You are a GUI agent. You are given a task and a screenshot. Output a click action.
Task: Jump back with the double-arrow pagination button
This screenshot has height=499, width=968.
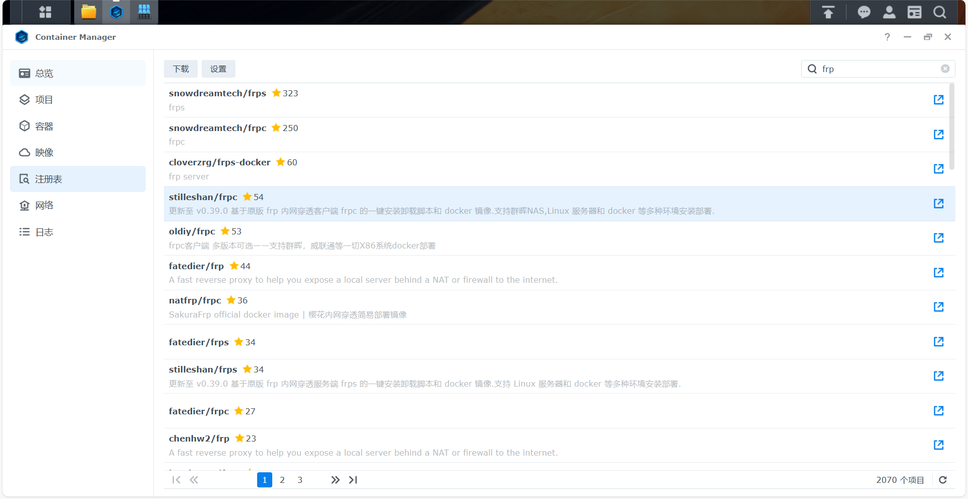194,480
